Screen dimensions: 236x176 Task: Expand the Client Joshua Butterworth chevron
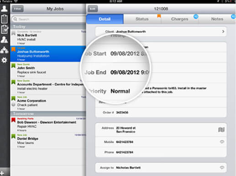pyautogui.click(x=223, y=31)
